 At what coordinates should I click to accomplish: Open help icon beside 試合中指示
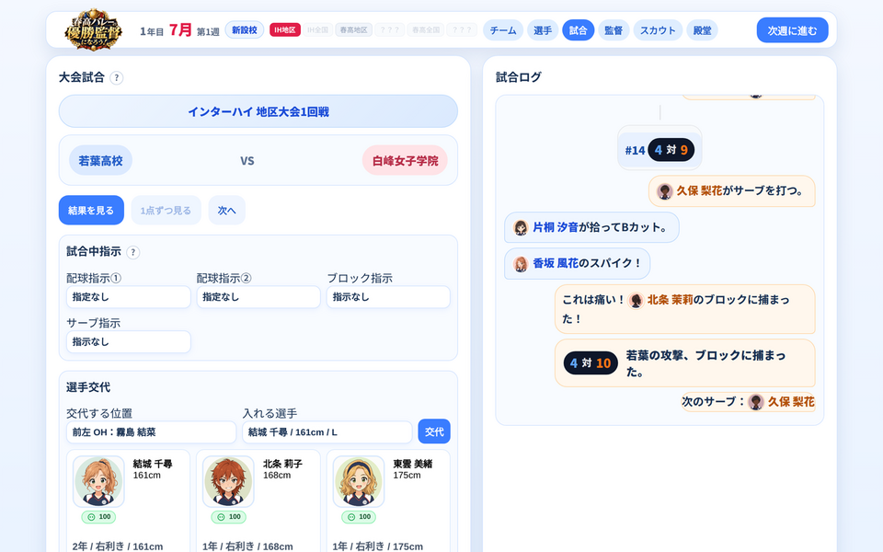click(x=132, y=252)
